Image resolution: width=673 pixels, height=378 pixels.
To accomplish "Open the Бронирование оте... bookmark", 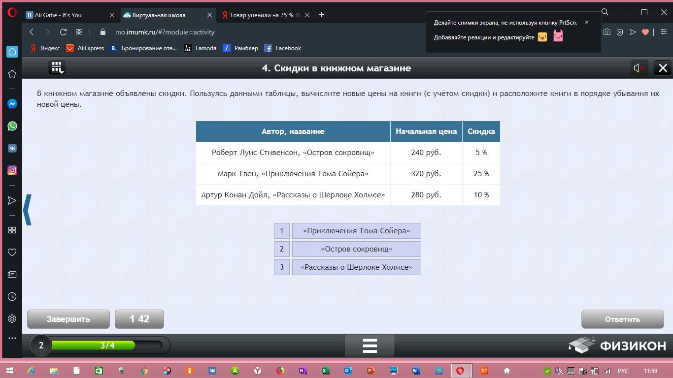I will click(x=143, y=48).
